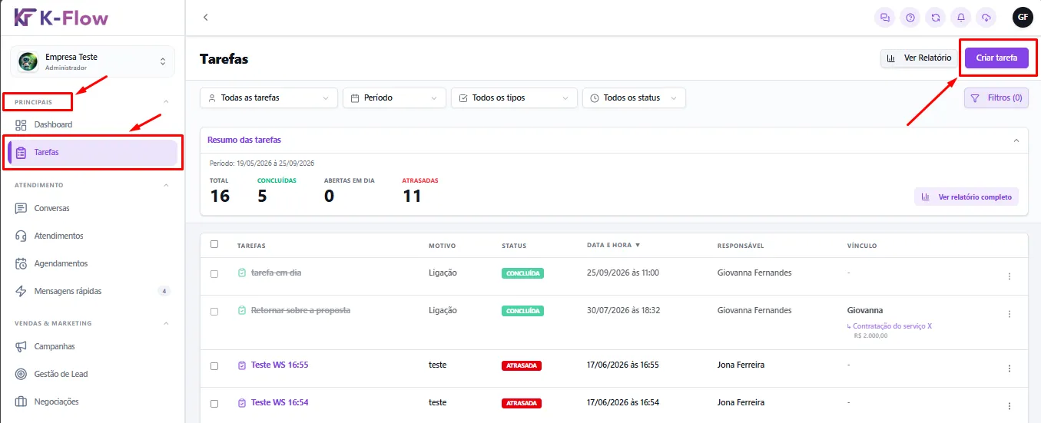Click the Atrasadas count '11'

point(412,196)
